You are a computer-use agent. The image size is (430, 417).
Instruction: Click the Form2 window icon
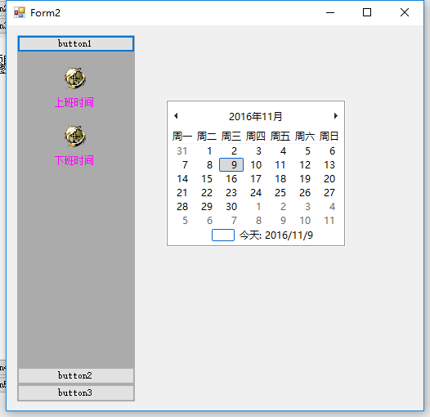pyautogui.click(x=20, y=12)
